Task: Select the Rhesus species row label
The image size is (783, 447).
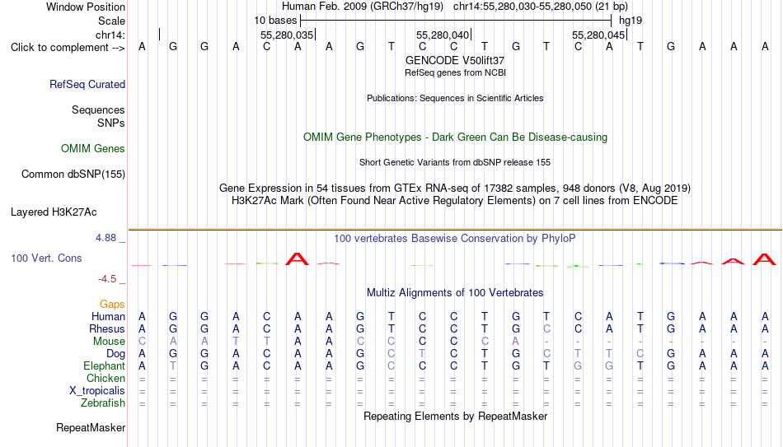Action: pos(107,328)
